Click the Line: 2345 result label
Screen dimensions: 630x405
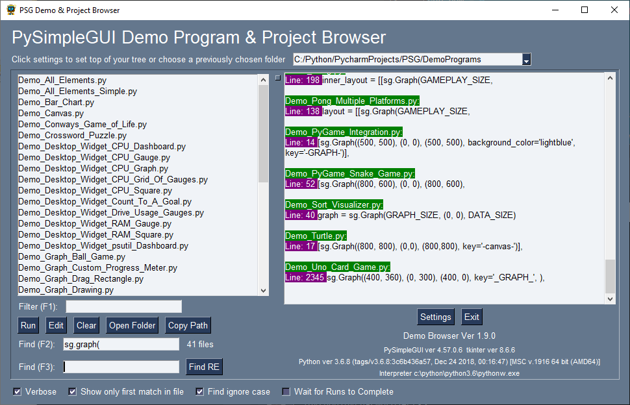tap(305, 277)
